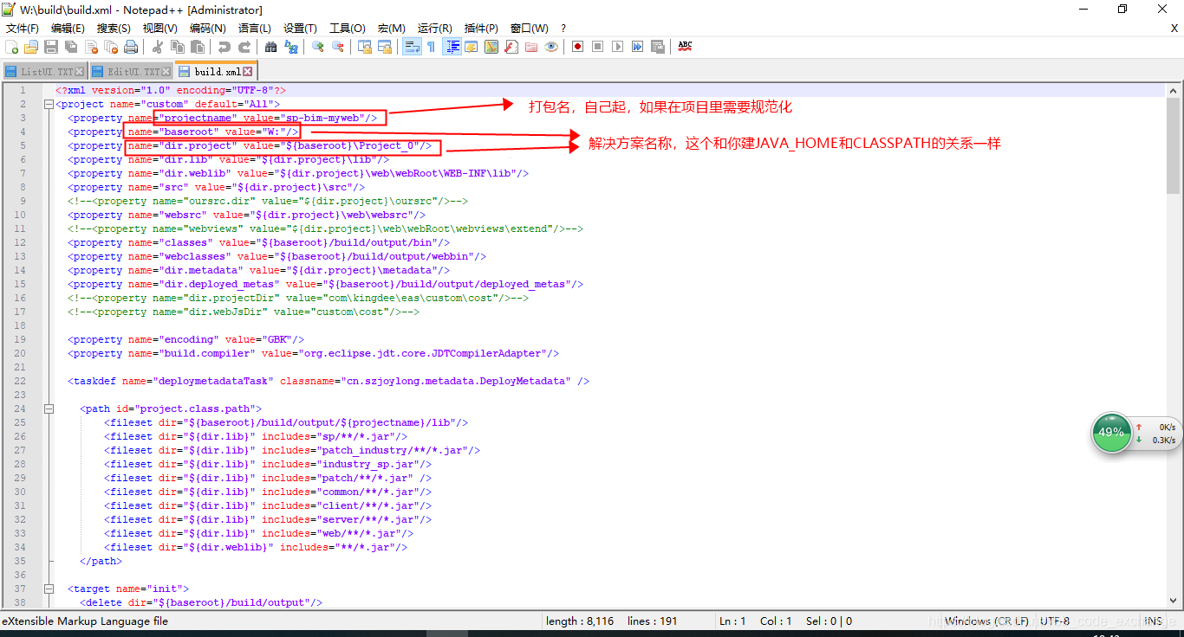Open 工具(O) menu
Image resolution: width=1184 pixels, height=637 pixels.
(348, 29)
